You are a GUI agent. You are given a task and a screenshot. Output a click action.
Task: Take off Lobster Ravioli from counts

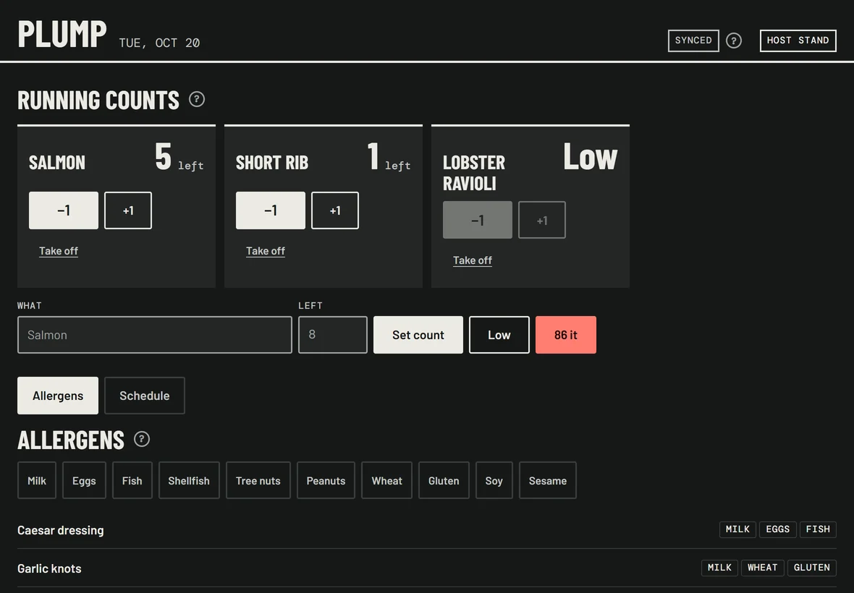pos(472,260)
